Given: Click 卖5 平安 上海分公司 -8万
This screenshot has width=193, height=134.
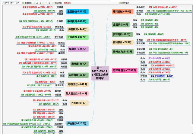Looking at the screenshot, I should (x=39, y=85).
